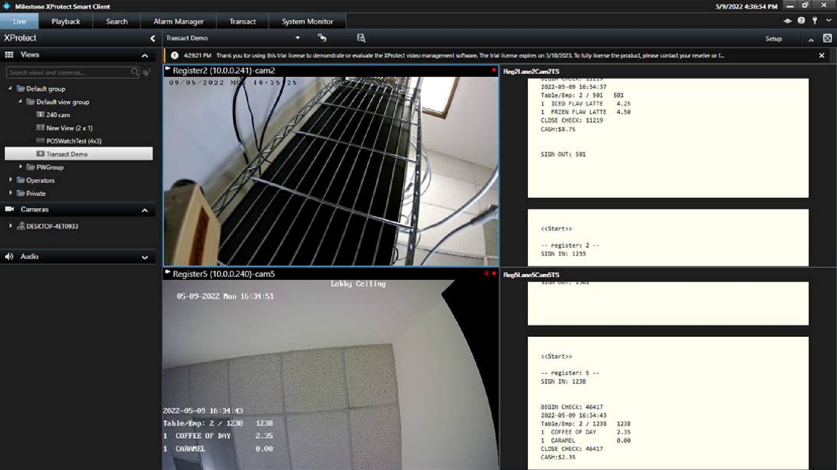Dismiss the trial license notification
This screenshot has height=470, width=837.
[821, 55]
